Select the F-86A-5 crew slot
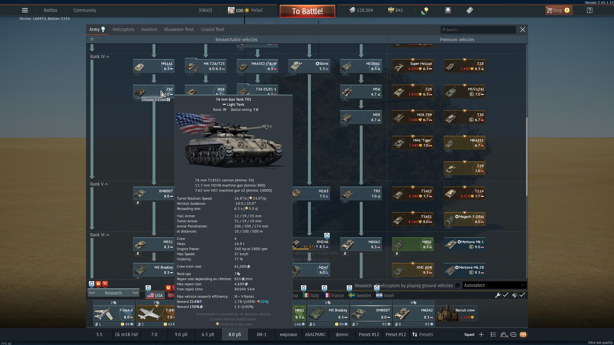 pyautogui.click(x=114, y=313)
